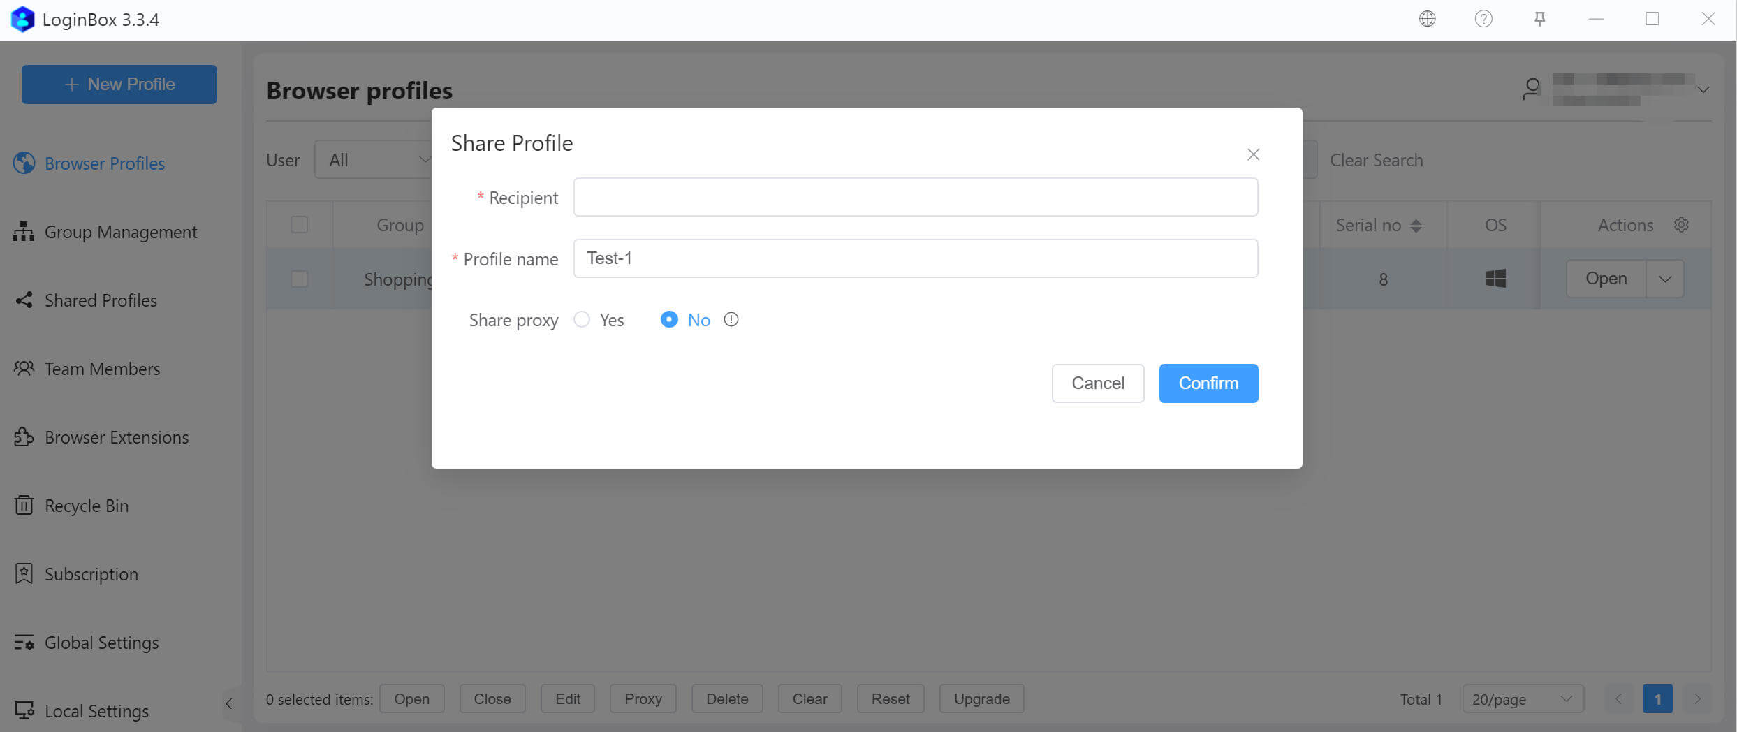Open the 20/page pagination dropdown
The image size is (1737, 732).
tap(1522, 698)
